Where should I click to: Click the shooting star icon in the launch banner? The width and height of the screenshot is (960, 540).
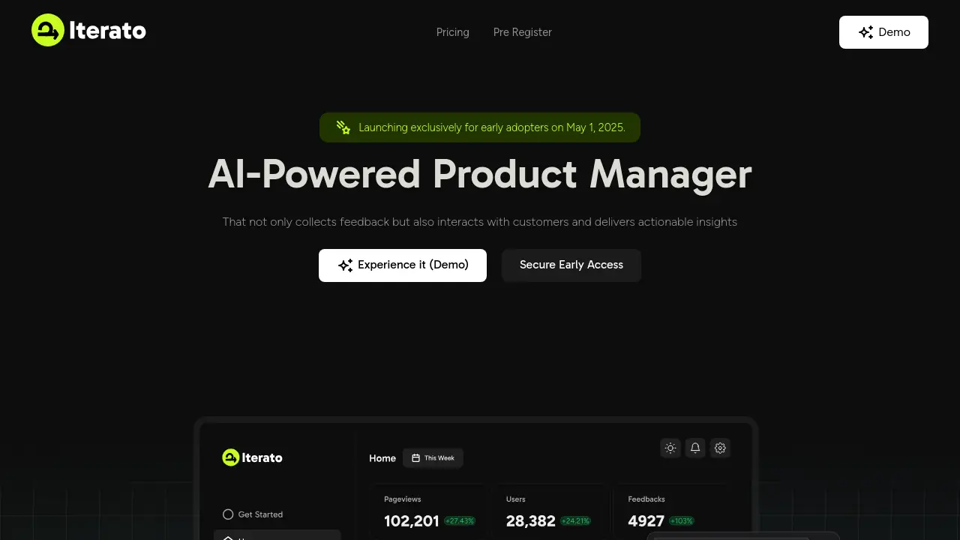(x=343, y=127)
